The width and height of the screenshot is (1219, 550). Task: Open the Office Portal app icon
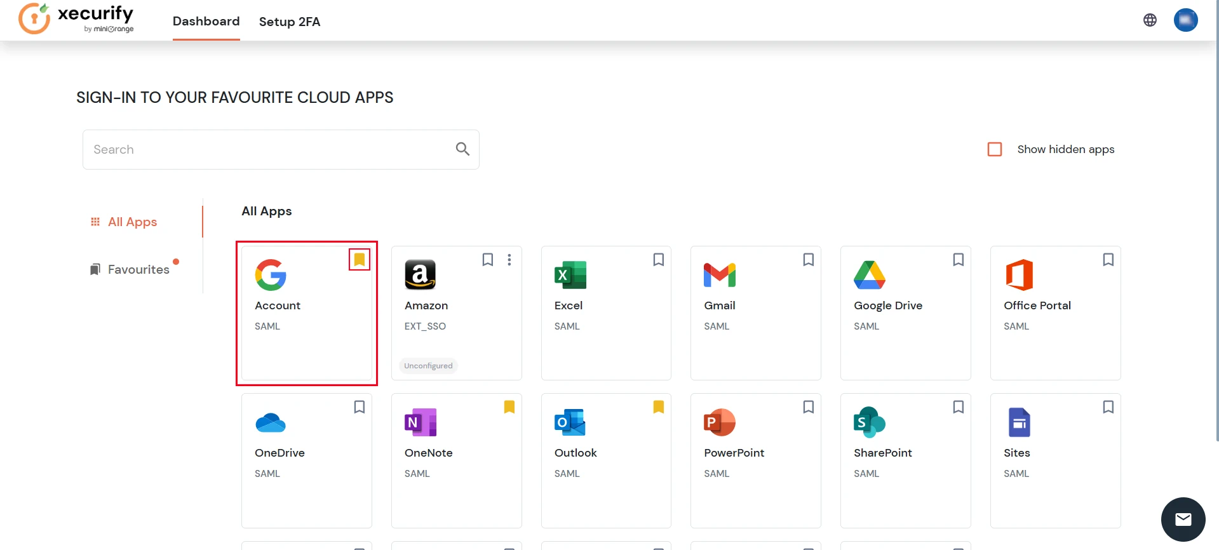coord(1020,275)
